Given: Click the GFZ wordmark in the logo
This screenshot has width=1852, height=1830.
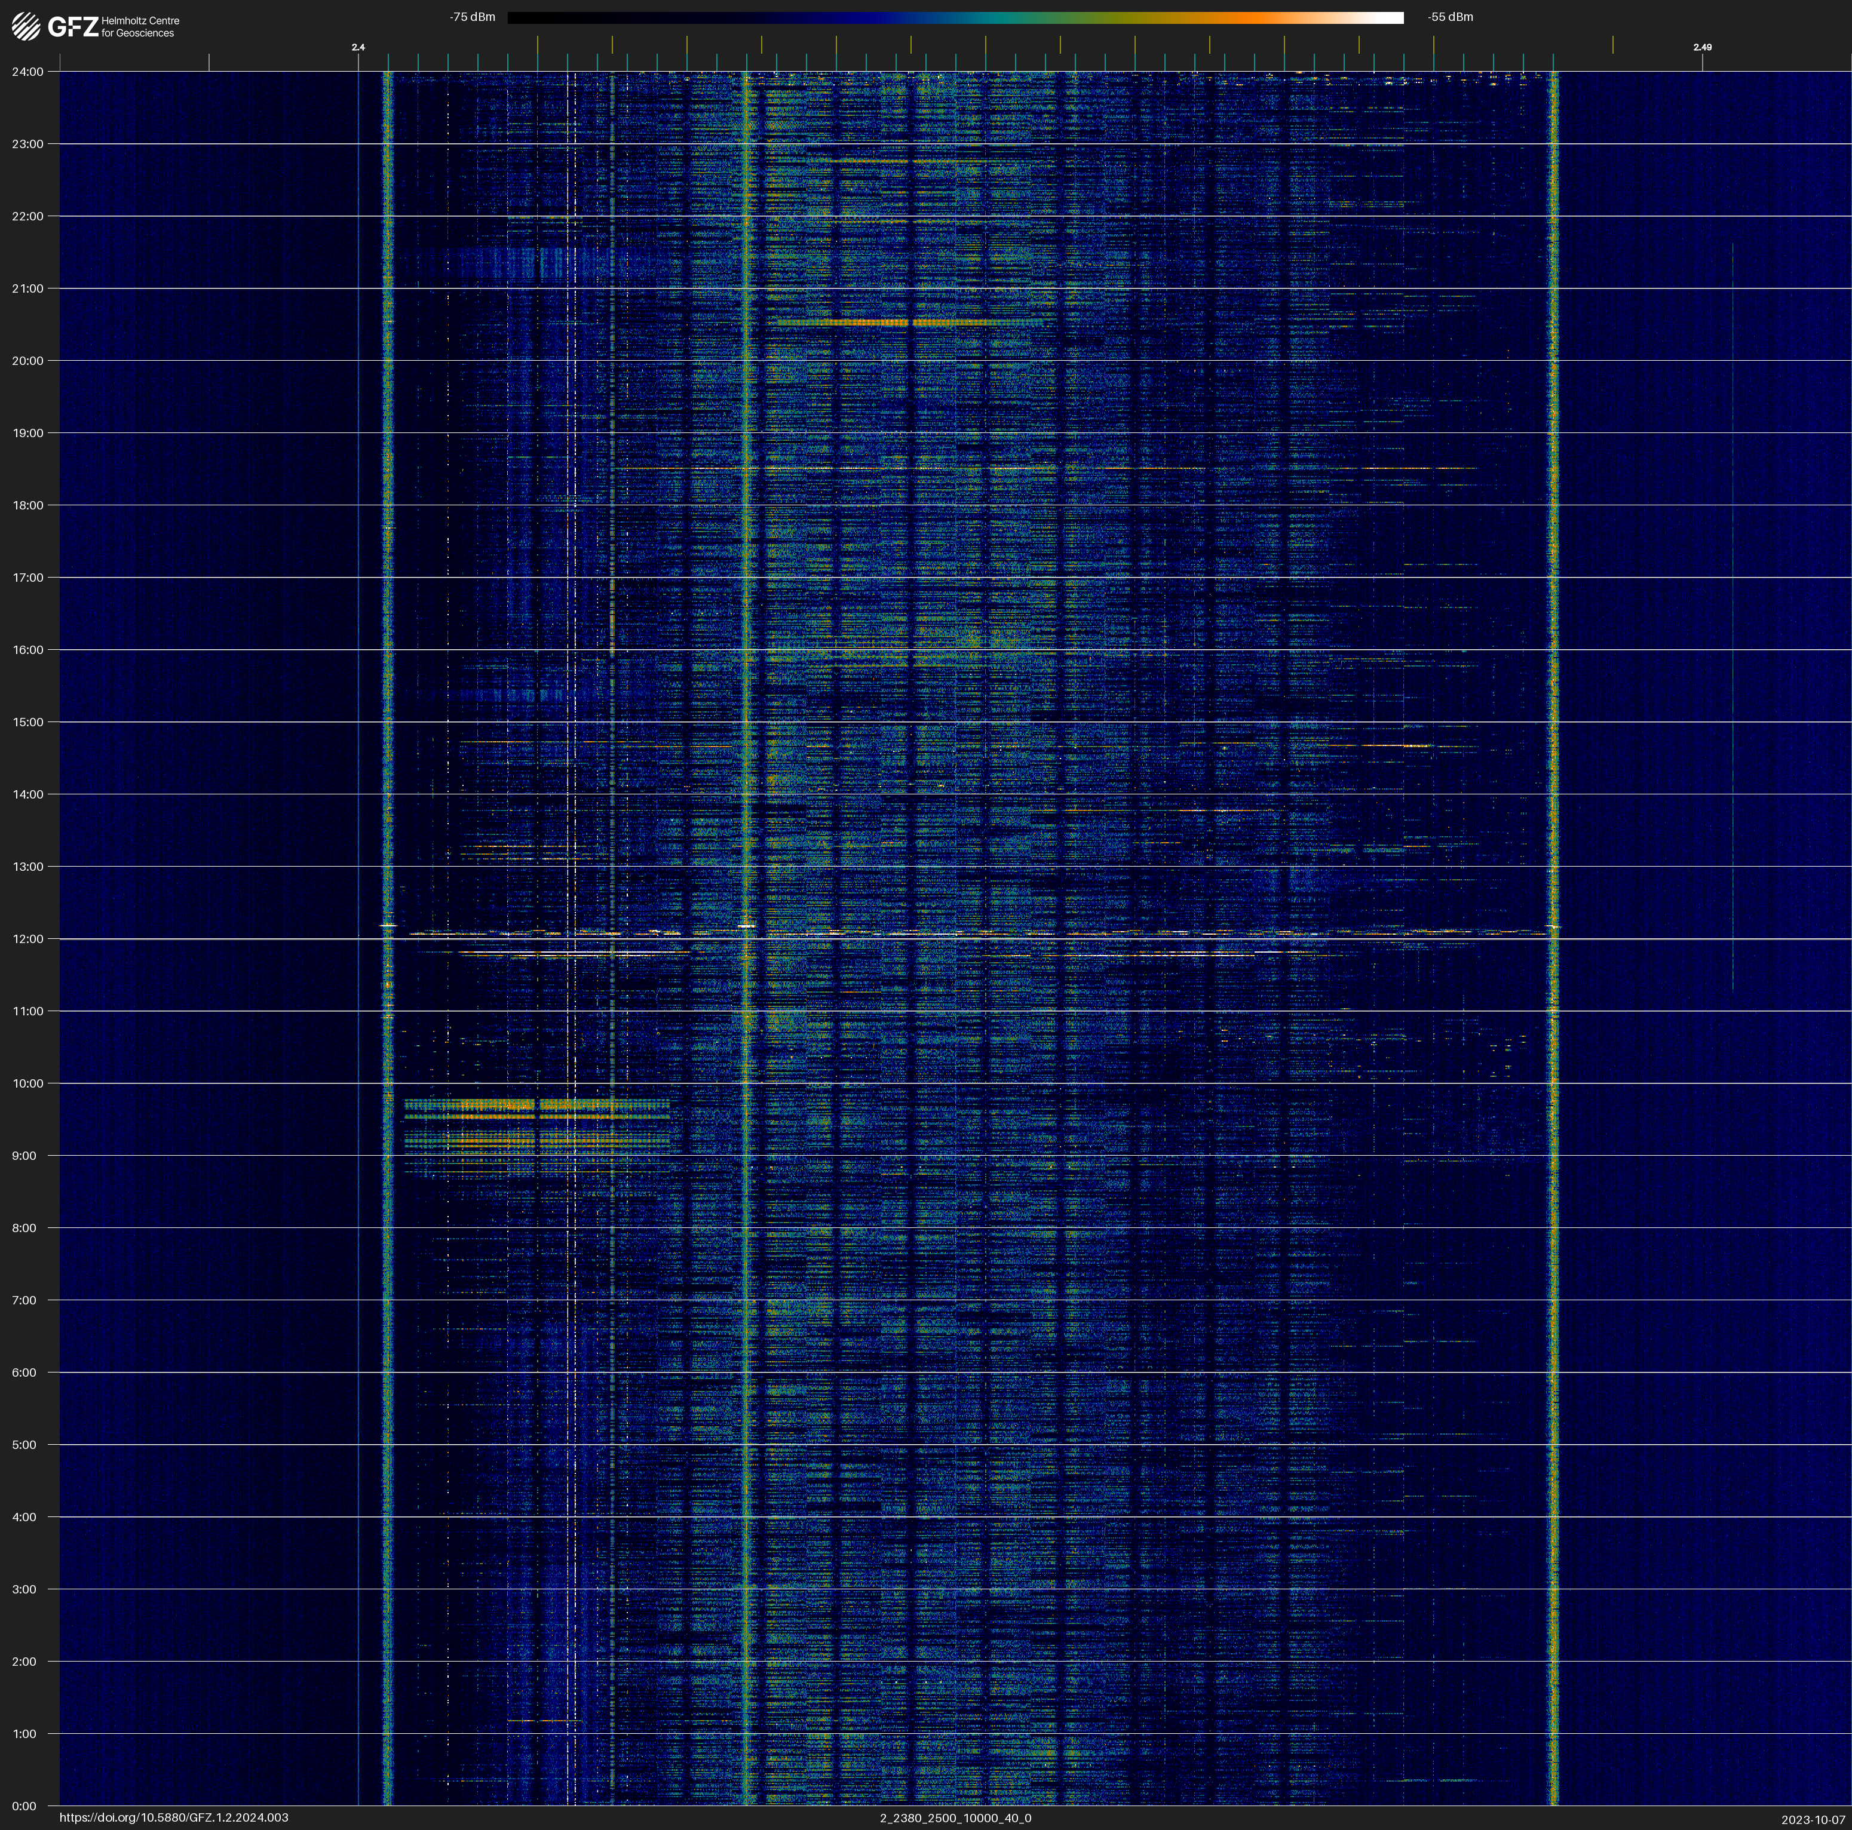Looking at the screenshot, I should (x=73, y=27).
